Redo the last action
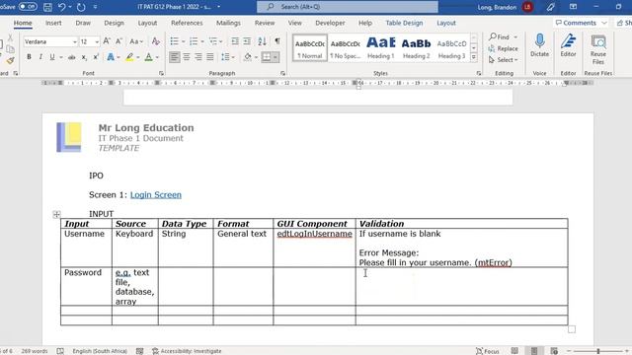 tap(81, 7)
